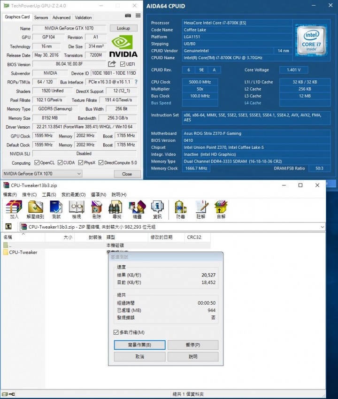Click the Comment (註解) toolbar icon
Screen dimensions: 338x399
201,209
